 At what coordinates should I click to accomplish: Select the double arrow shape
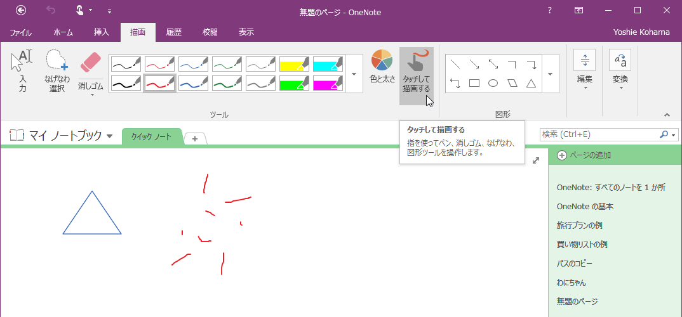point(493,65)
